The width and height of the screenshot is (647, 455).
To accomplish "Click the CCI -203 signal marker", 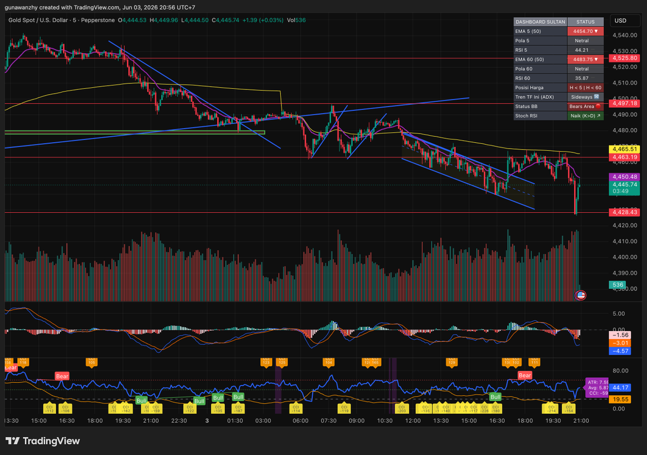I will tap(403, 408).
